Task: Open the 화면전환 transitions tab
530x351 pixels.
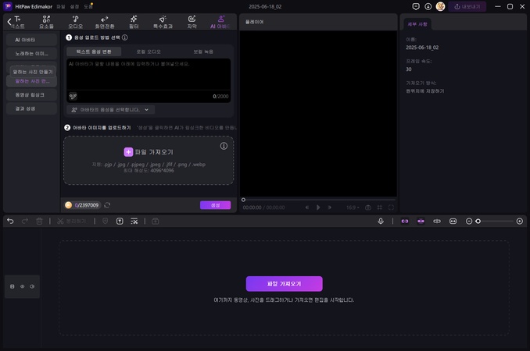Action: pyautogui.click(x=105, y=22)
